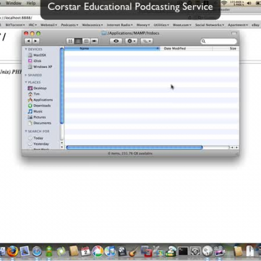Screen dimensions: 261x261
Task: Sort by Name column header
Action: click(x=112, y=49)
